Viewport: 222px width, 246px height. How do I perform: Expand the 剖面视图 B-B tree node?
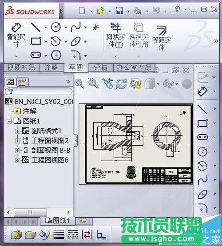(x=17, y=151)
